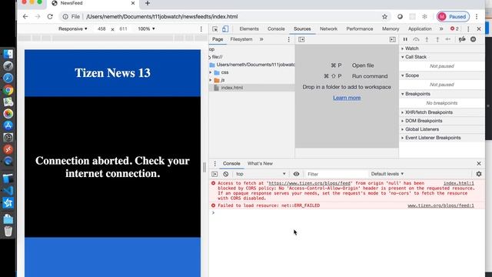Click the red error count badge
This screenshot has height=277, width=492.
(x=454, y=29)
